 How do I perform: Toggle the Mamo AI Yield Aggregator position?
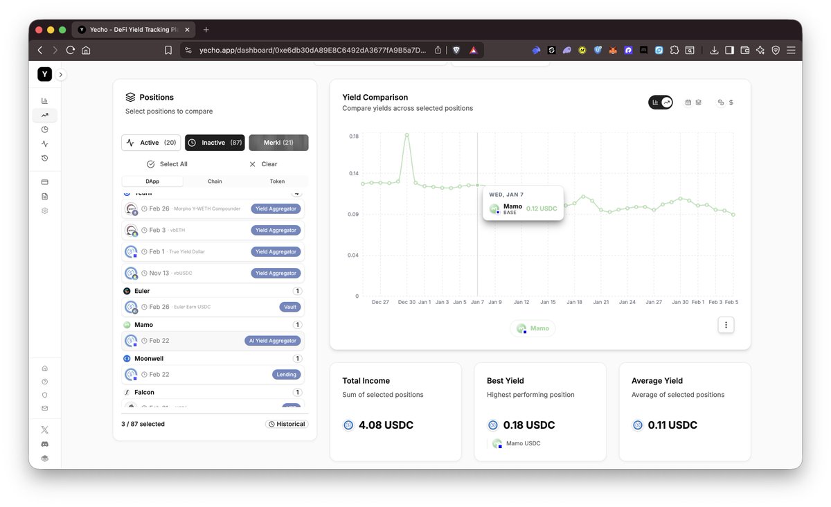coord(213,341)
